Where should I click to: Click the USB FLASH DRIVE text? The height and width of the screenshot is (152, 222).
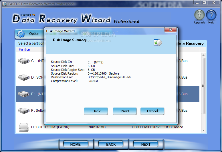147,127
